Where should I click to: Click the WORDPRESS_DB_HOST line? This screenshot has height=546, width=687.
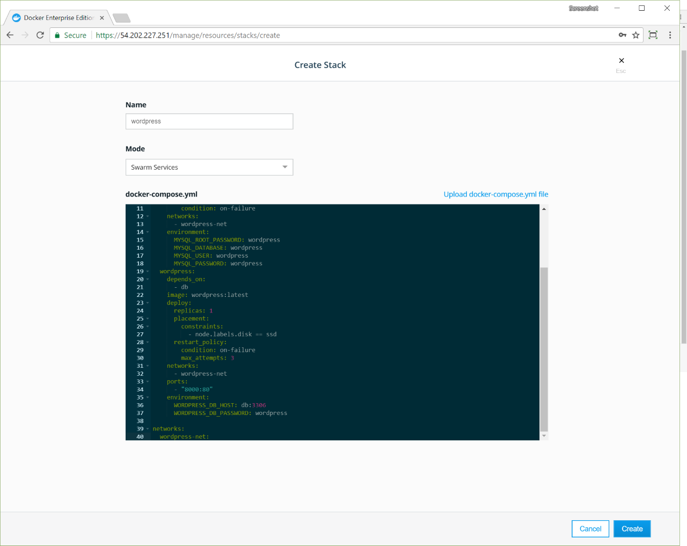coord(220,405)
